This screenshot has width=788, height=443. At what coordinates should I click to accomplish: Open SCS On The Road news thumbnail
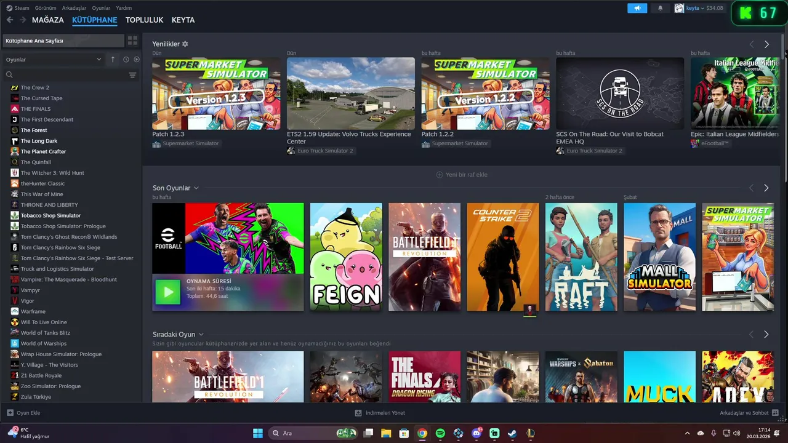click(x=620, y=94)
